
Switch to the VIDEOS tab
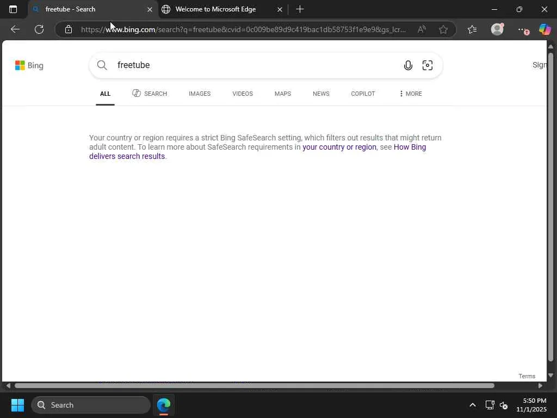pyautogui.click(x=243, y=94)
